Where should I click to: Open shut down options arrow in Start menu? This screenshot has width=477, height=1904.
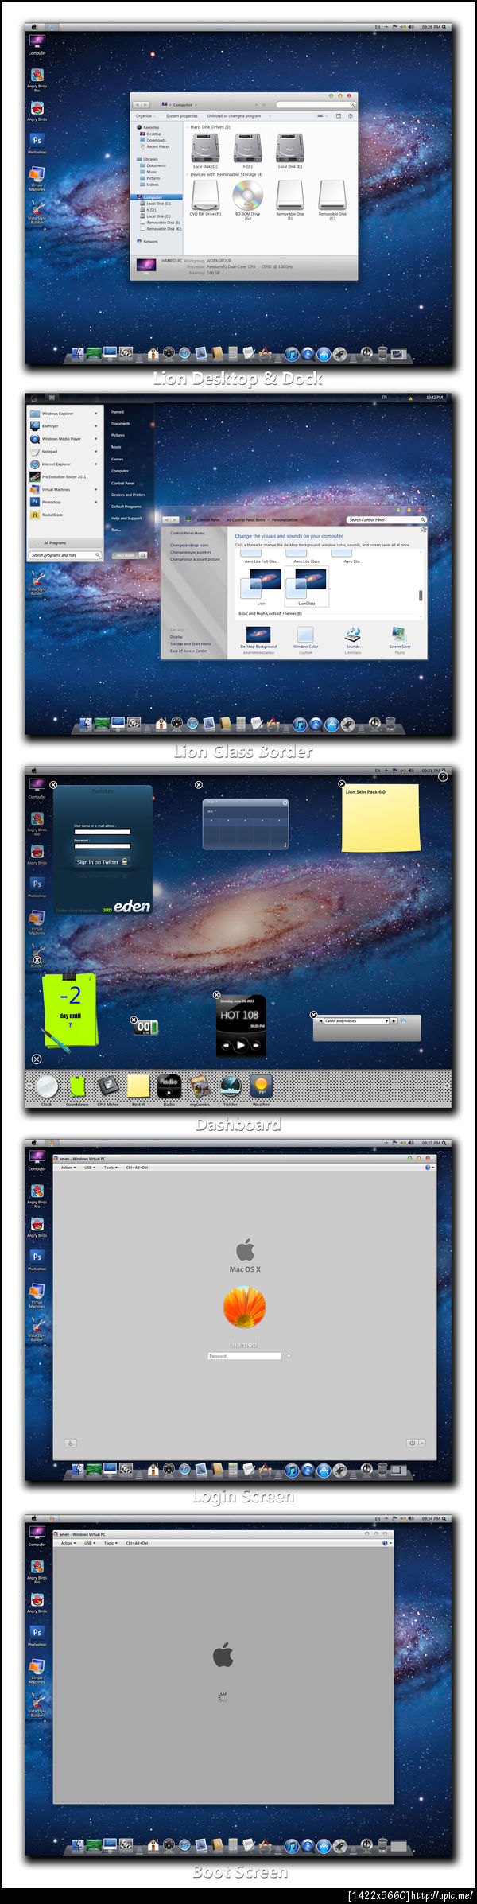coord(143,555)
